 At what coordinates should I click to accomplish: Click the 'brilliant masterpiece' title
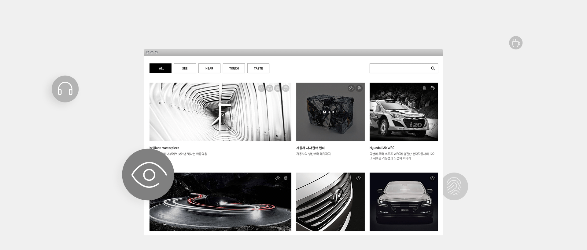[164, 148]
